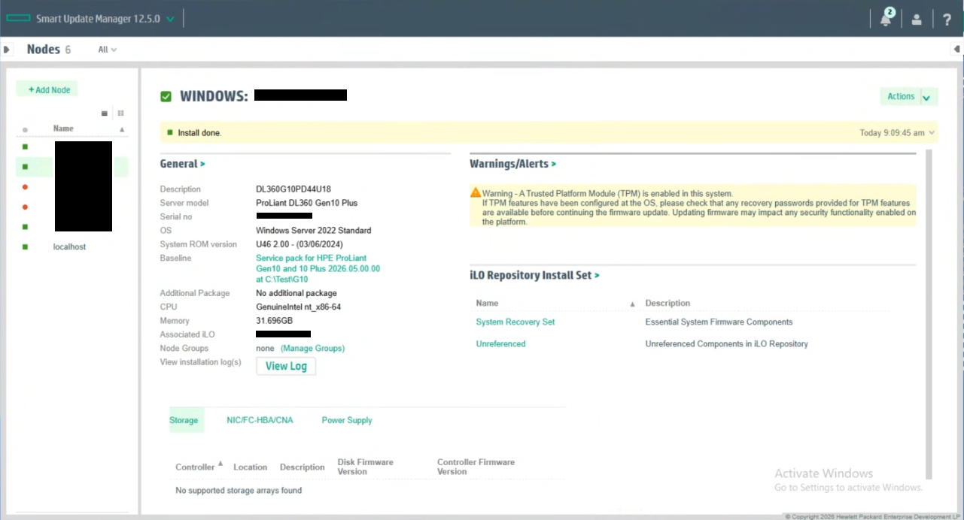Open the Unreferenced install set link

(500, 343)
